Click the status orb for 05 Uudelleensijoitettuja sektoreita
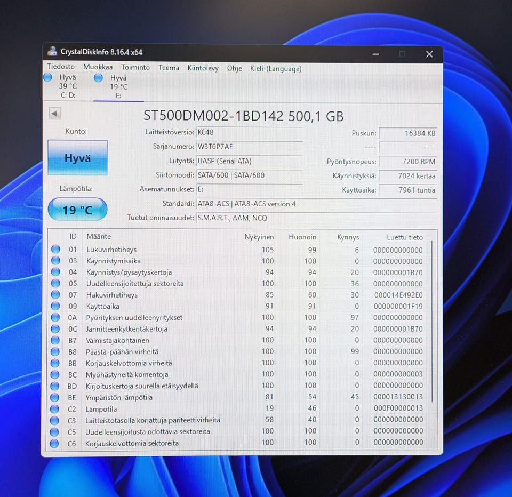This screenshot has width=512, height=497. (x=55, y=283)
